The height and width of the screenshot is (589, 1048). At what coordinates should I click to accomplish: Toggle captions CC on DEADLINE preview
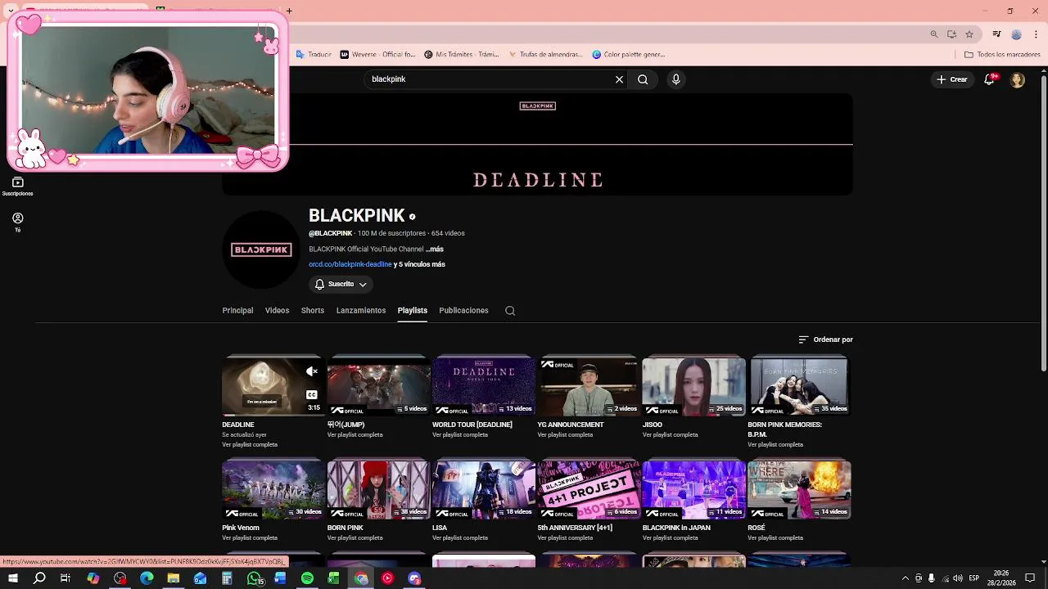click(x=312, y=394)
